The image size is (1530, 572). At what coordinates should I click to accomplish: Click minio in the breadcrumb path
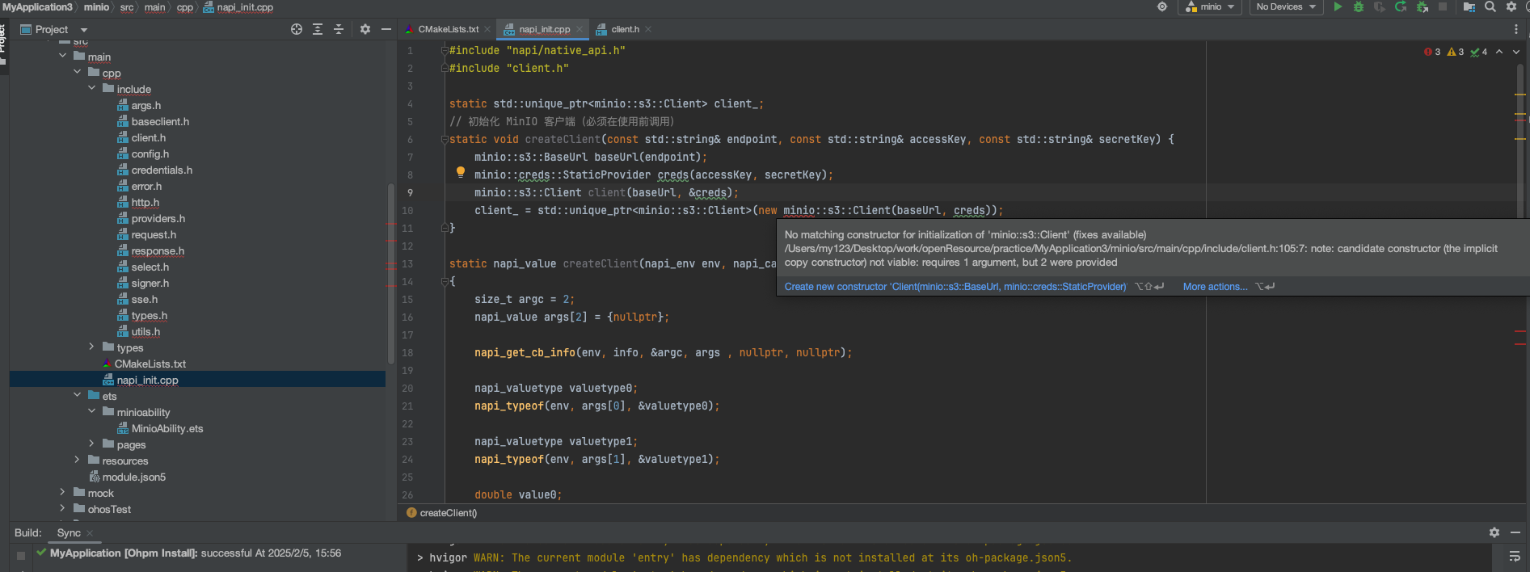click(x=96, y=7)
